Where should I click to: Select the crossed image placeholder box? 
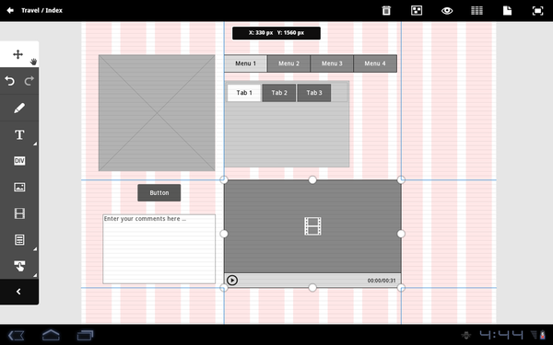point(157,112)
